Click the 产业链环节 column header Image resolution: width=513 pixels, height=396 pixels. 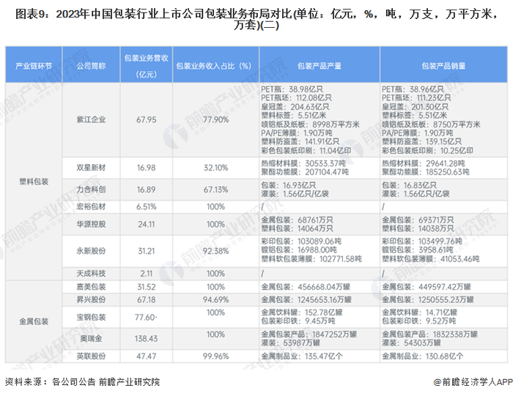[34, 66]
